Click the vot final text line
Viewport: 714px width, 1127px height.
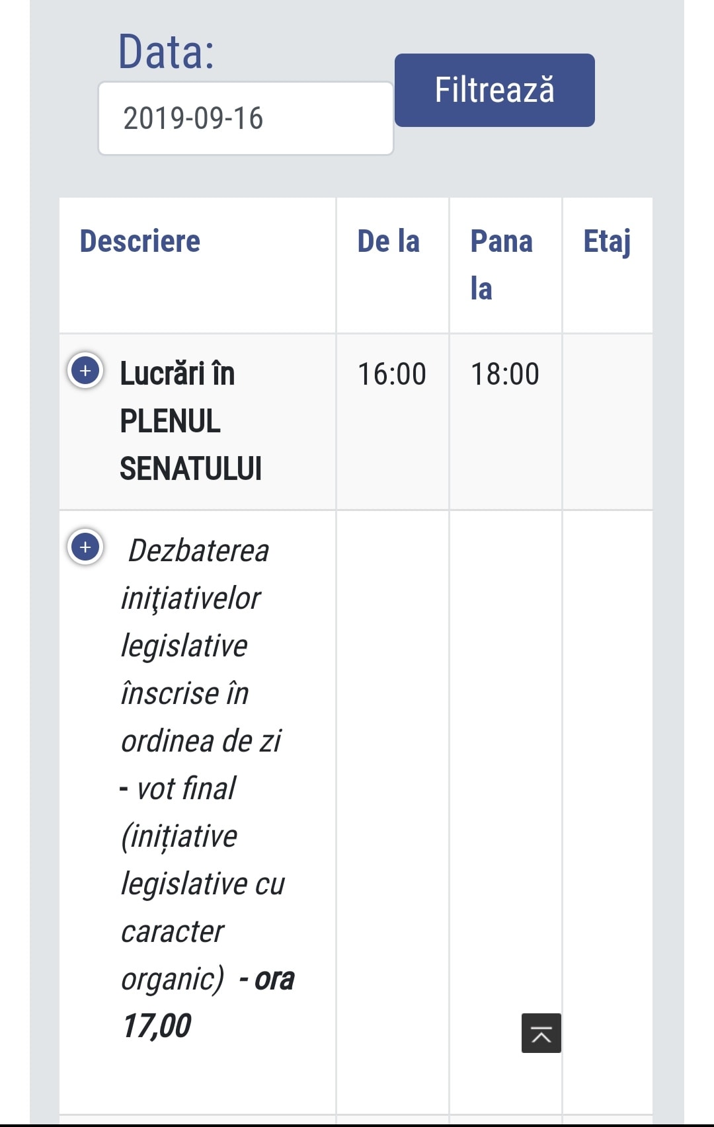178,789
